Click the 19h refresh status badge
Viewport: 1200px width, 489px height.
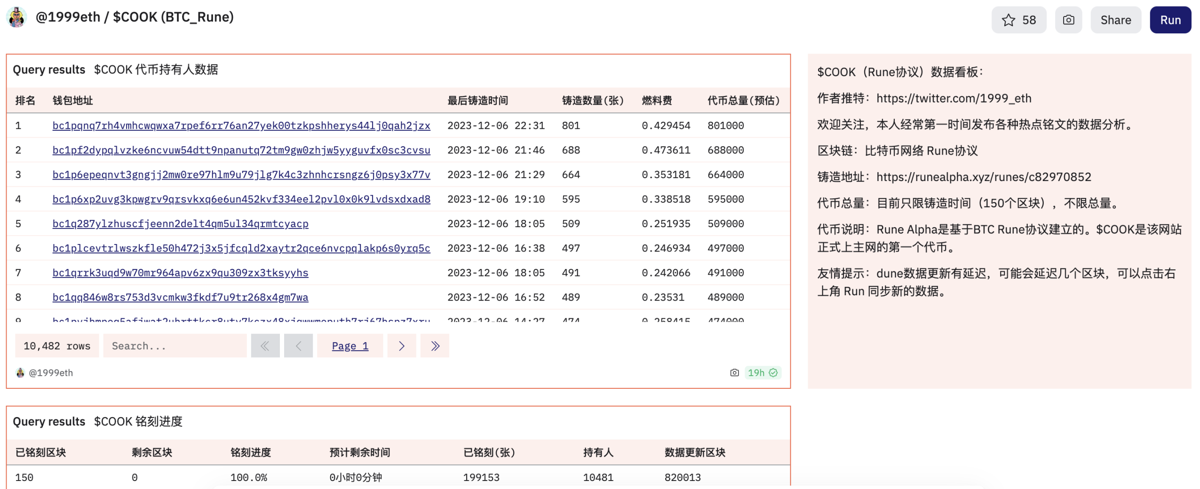[x=762, y=373]
